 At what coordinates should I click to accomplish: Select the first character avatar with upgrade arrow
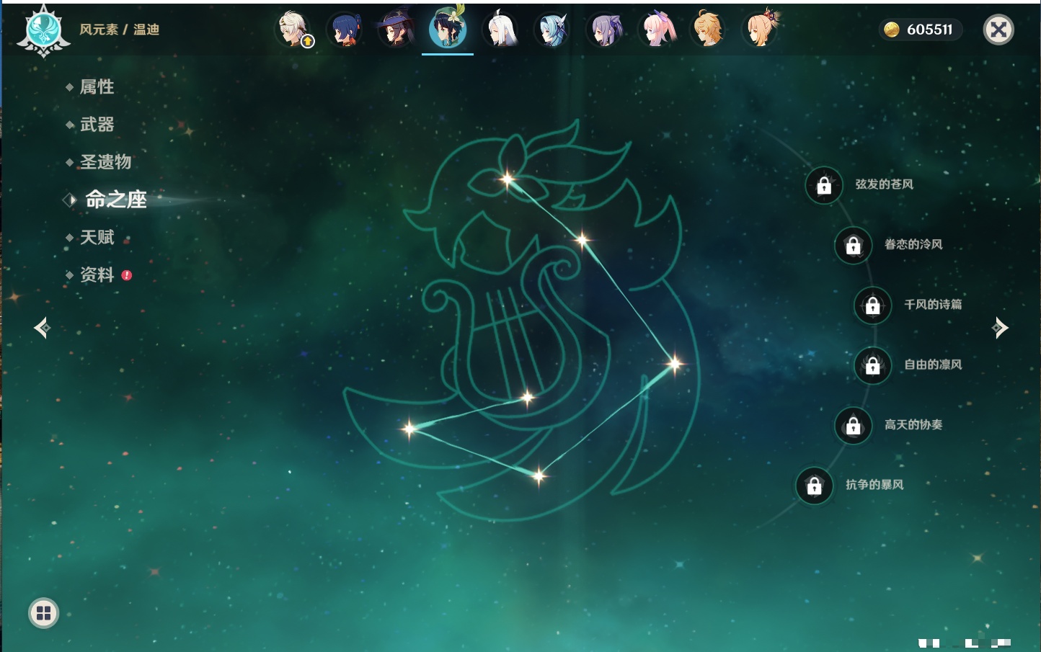[294, 30]
